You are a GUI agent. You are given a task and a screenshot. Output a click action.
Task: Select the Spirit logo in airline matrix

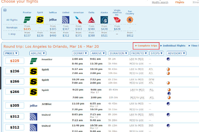[40, 20]
